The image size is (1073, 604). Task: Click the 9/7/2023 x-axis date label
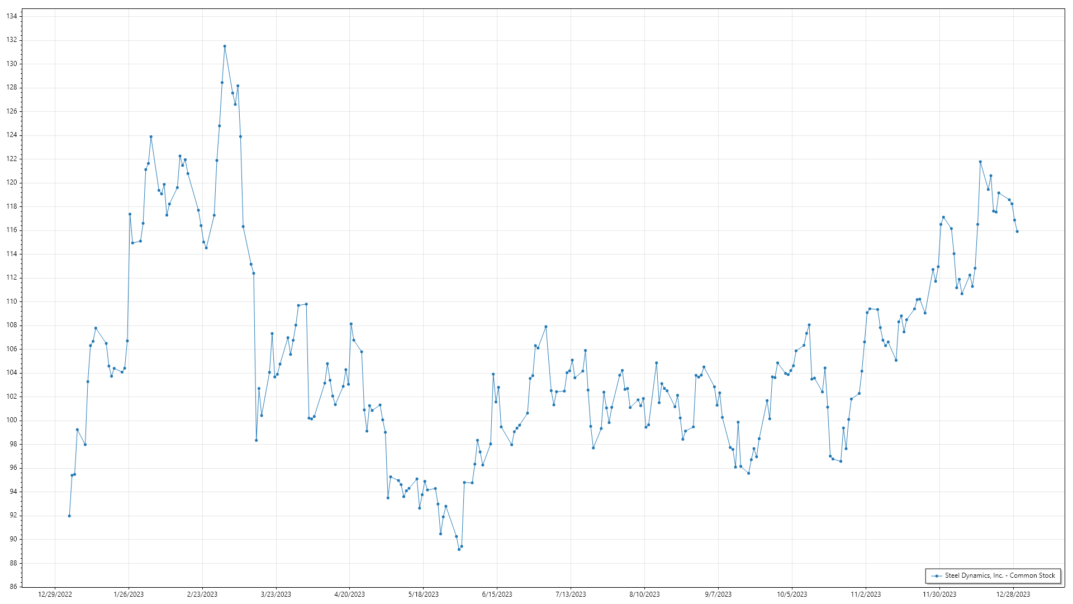point(718,594)
